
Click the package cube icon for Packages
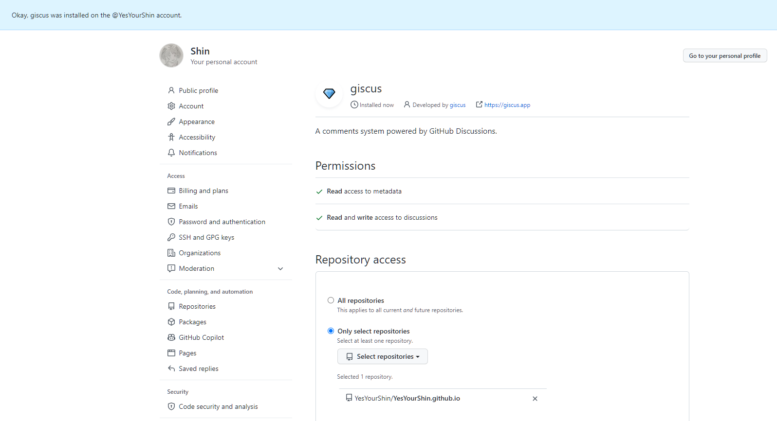[171, 322]
